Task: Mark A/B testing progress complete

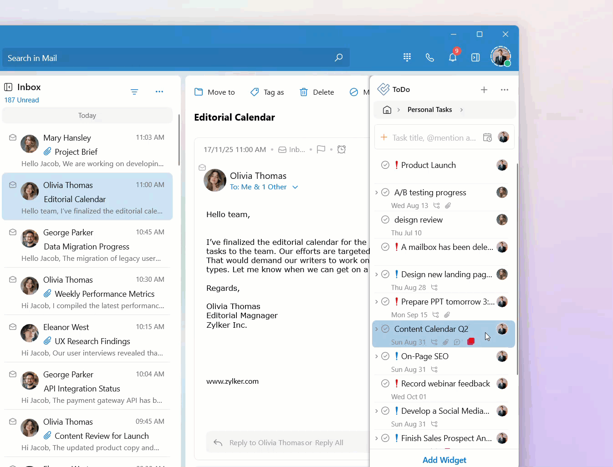Action: (x=385, y=192)
